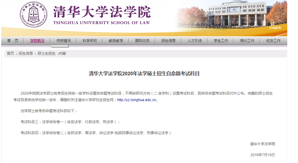
Task: Click 首页 in the breadcrumb trail
Action: click(x=10, y=54)
